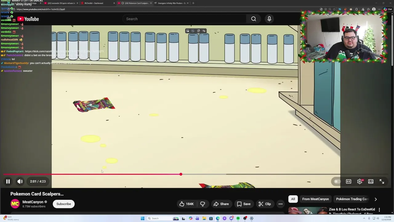Open the MeatCanyon channel avatar

pyautogui.click(x=15, y=204)
